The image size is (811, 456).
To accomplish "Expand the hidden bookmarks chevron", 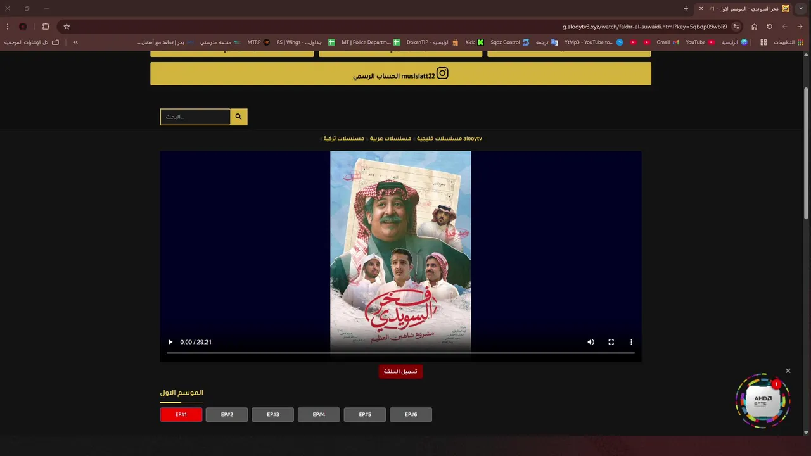I will click(75, 42).
